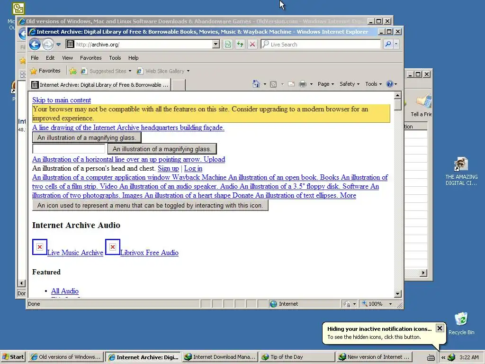Expand the Print options arrow
The image size is (485, 364).
[x=311, y=84]
